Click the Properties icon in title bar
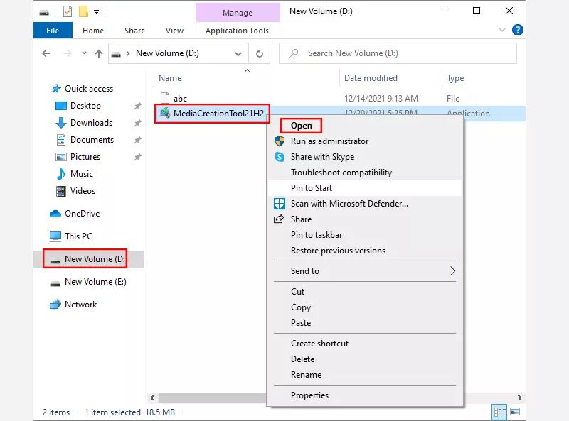 (68, 11)
